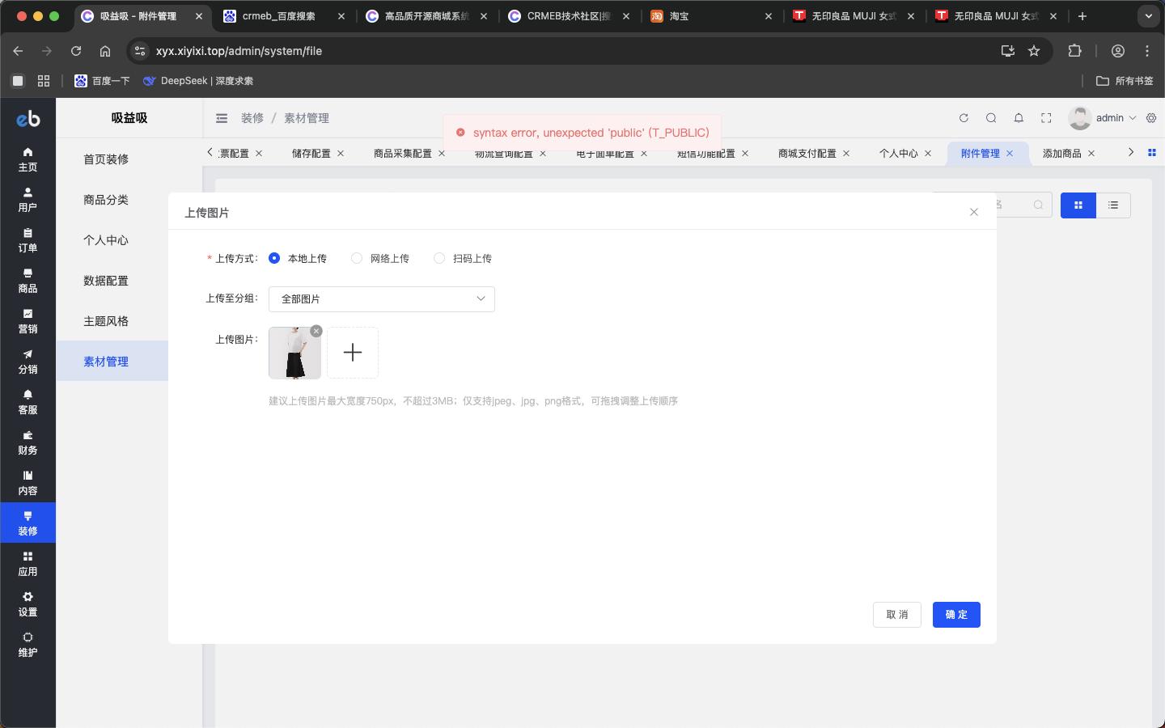Switch to grid view of attachments
The width and height of the screenshot is (1165, 728).
1078,205
